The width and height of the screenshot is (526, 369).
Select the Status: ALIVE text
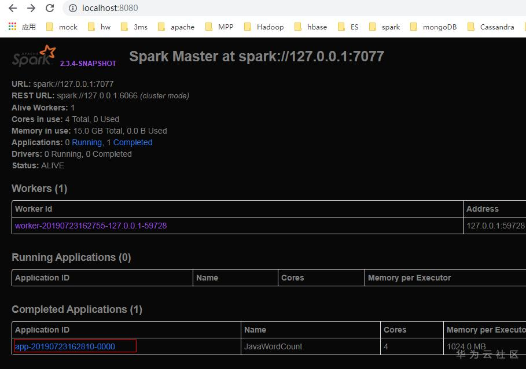coord(38,165)
